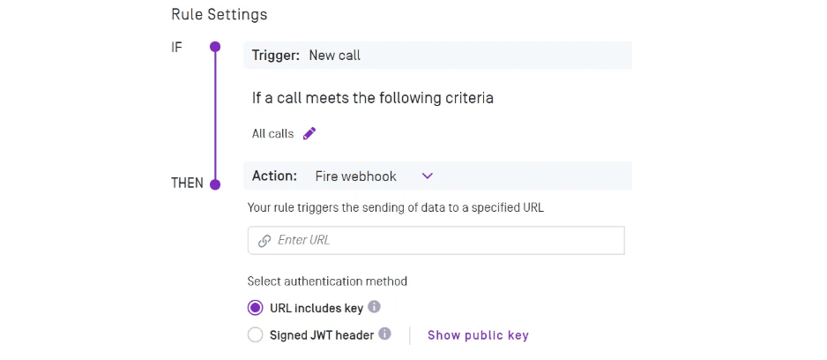Click info icon beside URL includes key
The width and height of the screenshot is (827, 360).
[x=374, y=307]
